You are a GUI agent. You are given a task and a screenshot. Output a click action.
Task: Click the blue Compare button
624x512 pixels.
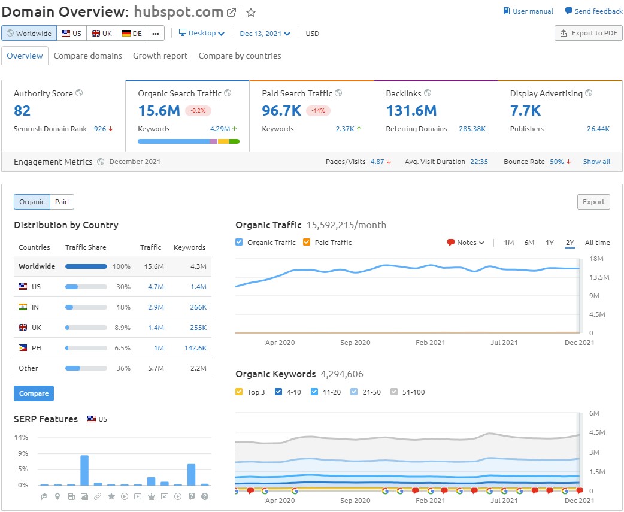tap(34, 393)
